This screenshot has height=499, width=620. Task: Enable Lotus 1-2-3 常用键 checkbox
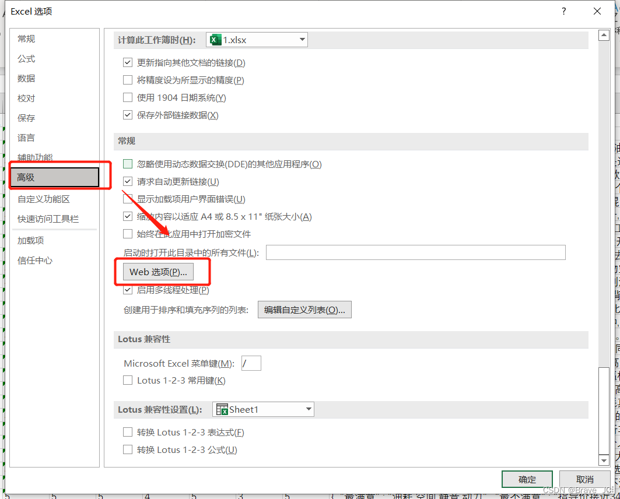tap(128, 380)
